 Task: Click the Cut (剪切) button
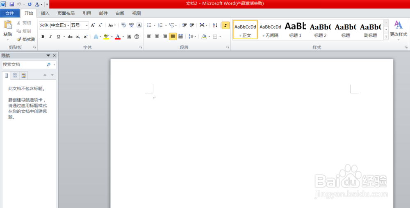point(24,23)
